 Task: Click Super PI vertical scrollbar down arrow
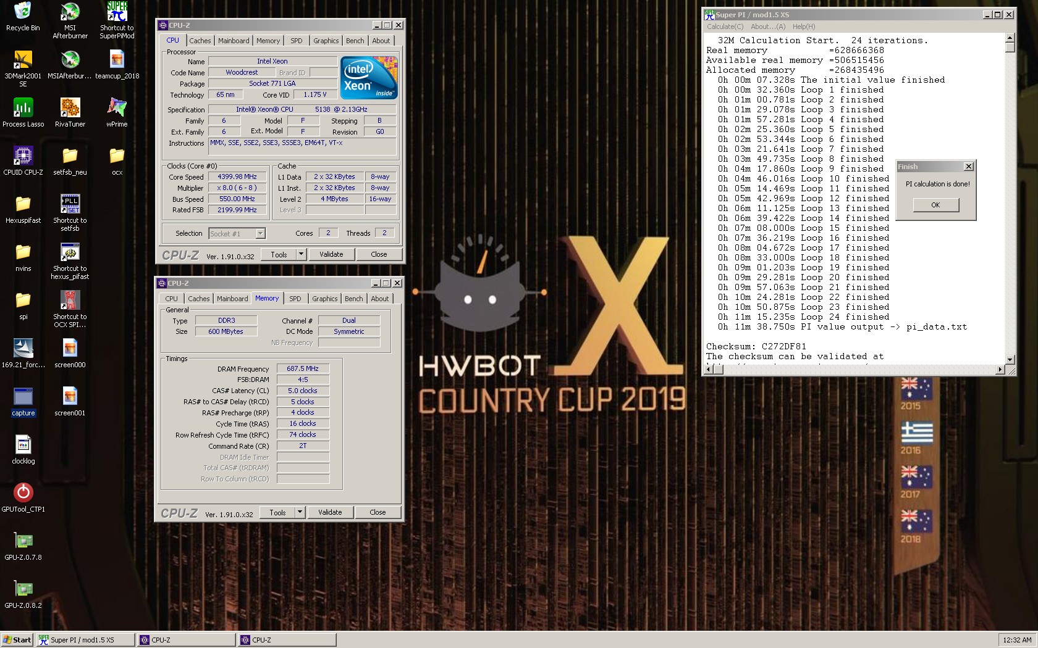click(x=1010, y=360)
